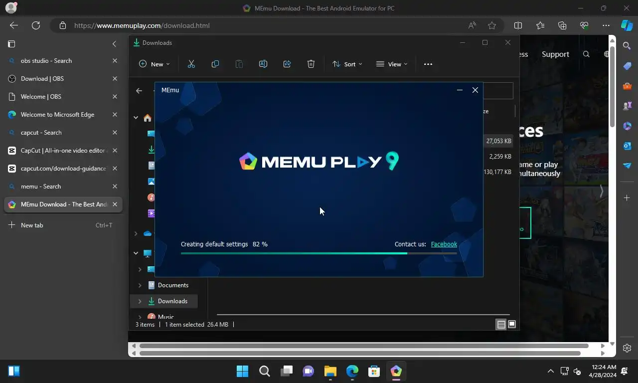This screenshot has width=638, height=383.
Task: Show hidden system tray icons chevron
Action: pyautogui.click(x=550, y=371)
